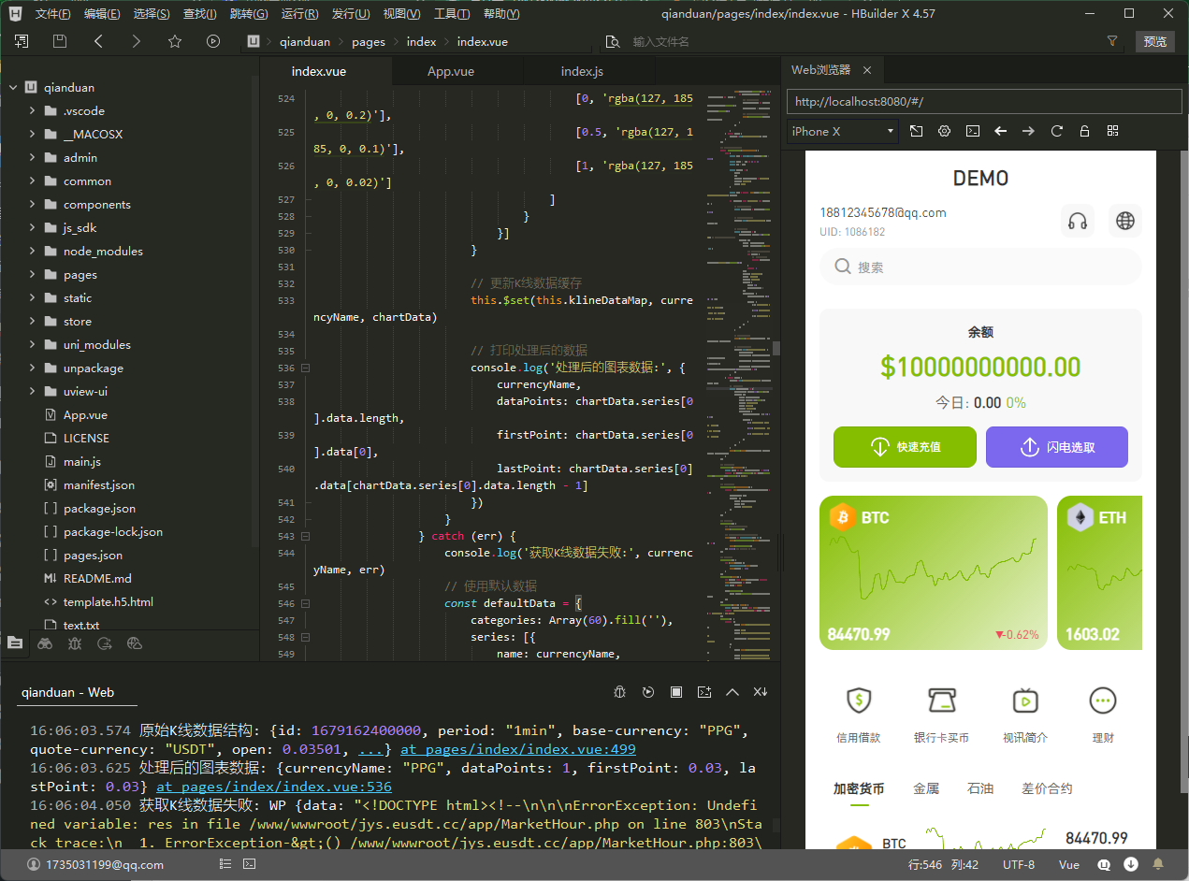The height and width of the screenshot is (881, 1189).
Task: Expand the pages folder in tree
Action: pyautogui.click(x=33, y=275)
